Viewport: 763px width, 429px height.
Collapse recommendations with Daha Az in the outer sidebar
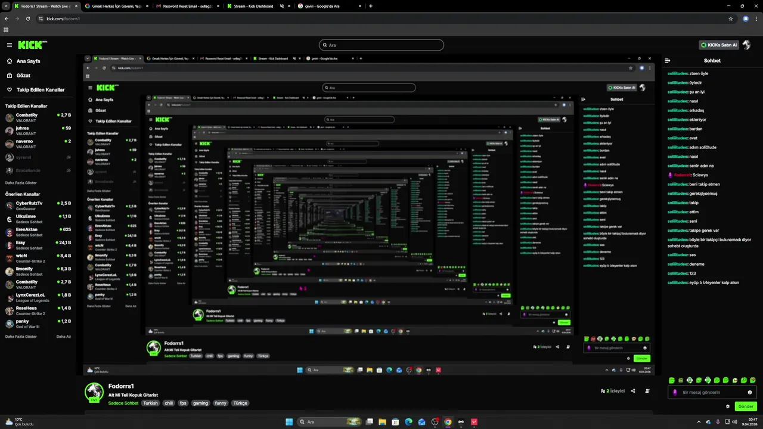tap(64, 337)
